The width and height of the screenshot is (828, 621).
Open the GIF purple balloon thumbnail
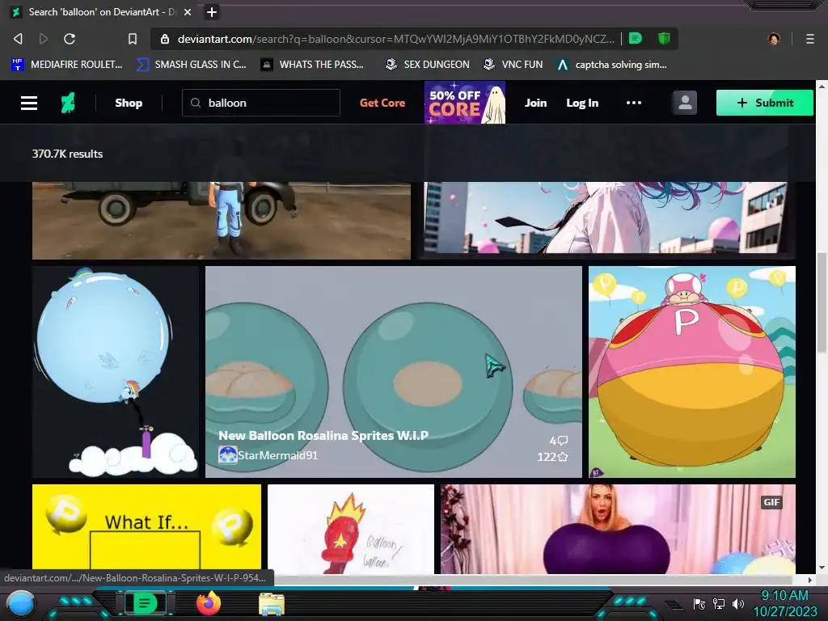point(618,529)
